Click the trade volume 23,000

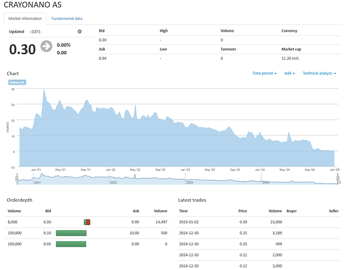click(276, 222)
